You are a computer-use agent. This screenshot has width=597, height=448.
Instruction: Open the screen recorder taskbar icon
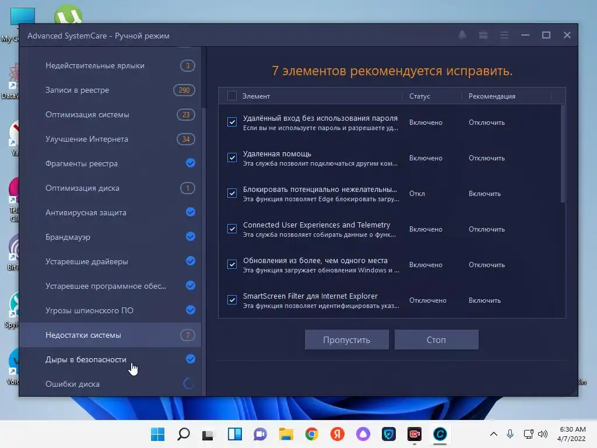[x=415, y=434]
